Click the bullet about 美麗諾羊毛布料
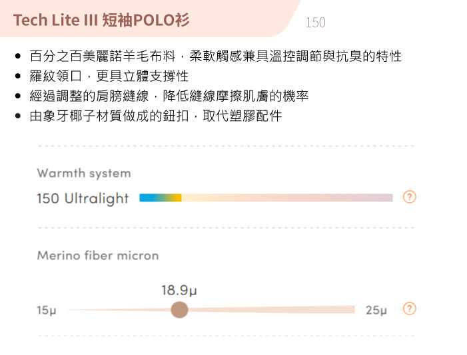Screen dimensions: 467x355 coord(216,56)
